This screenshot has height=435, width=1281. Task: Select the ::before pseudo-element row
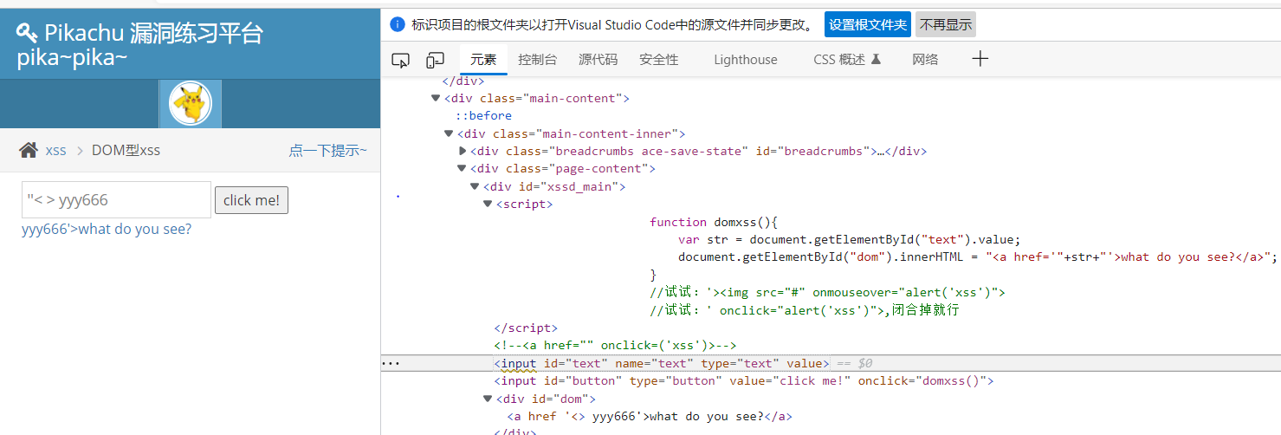[x=483, y=116]
